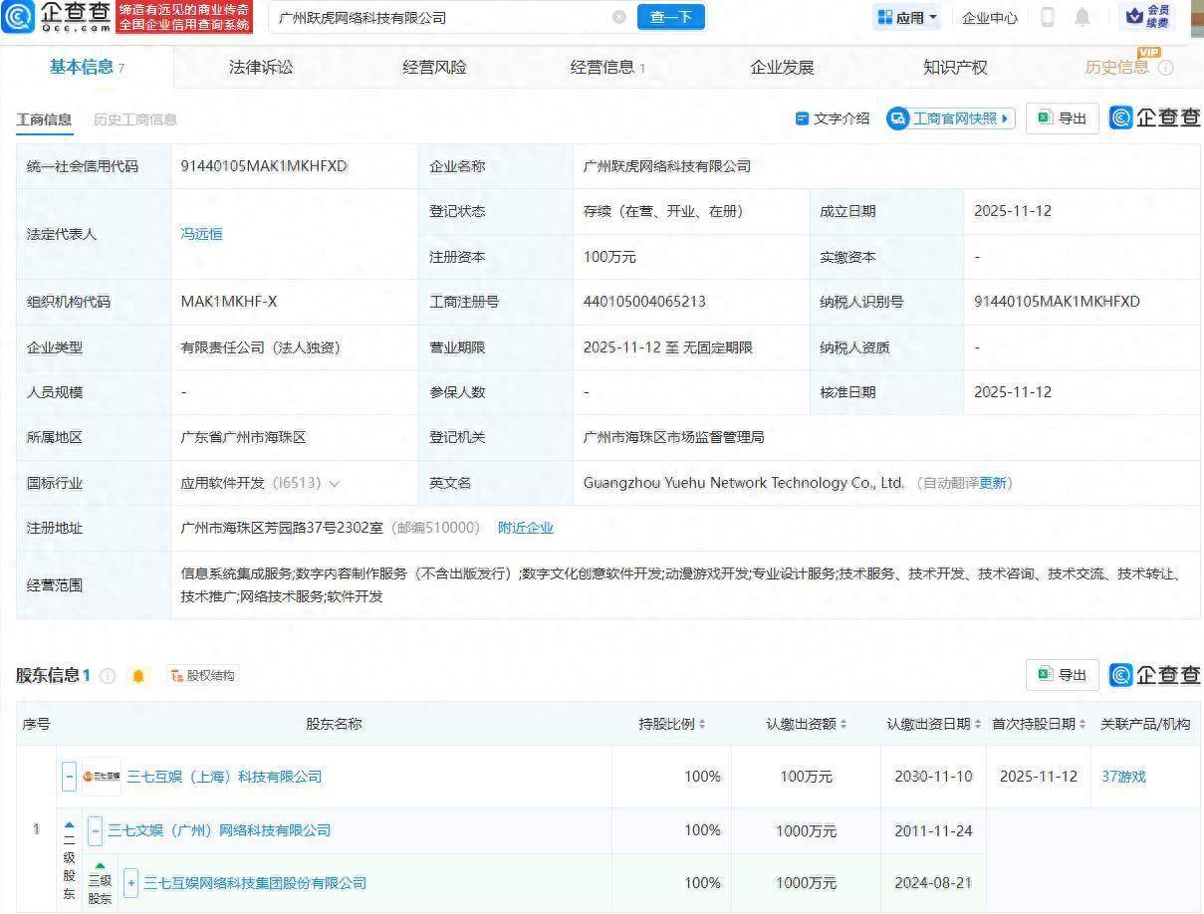Click the alert bell beside 股东信息
This screenshot has height=914, width=1204.
138,675
